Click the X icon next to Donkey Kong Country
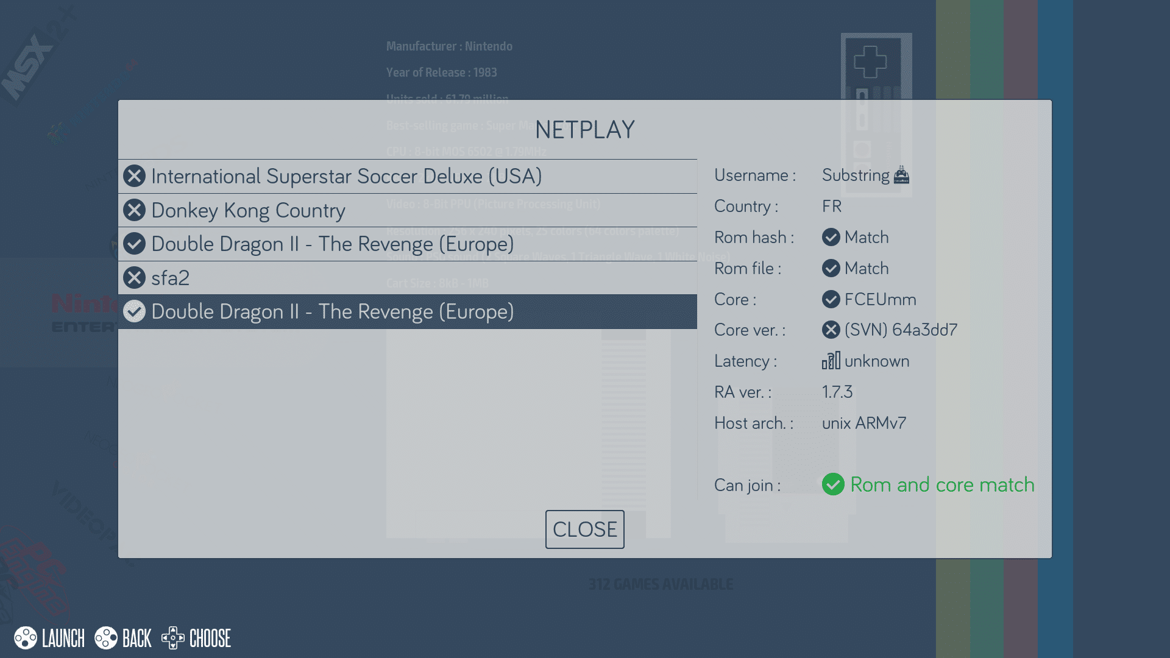 tap(134, 210)
